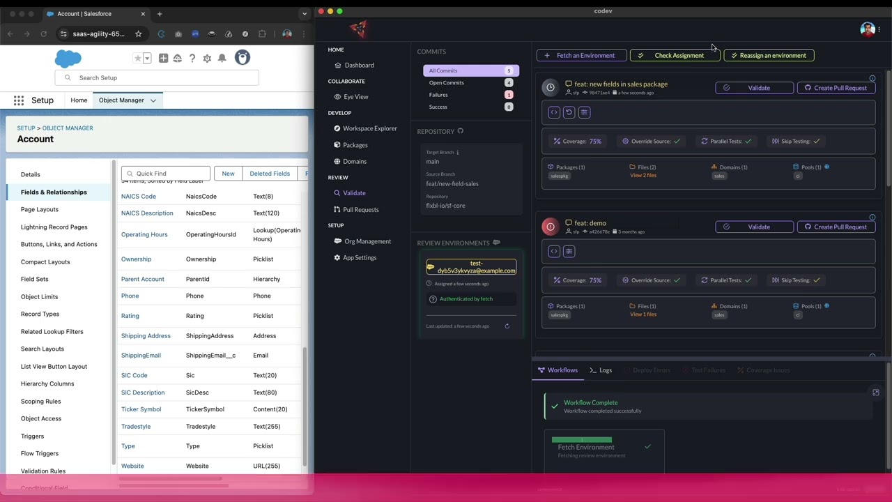Screen dimensions: 892x502
Task: Click info icon on new fields commit card
Action: tap(872, 78)
